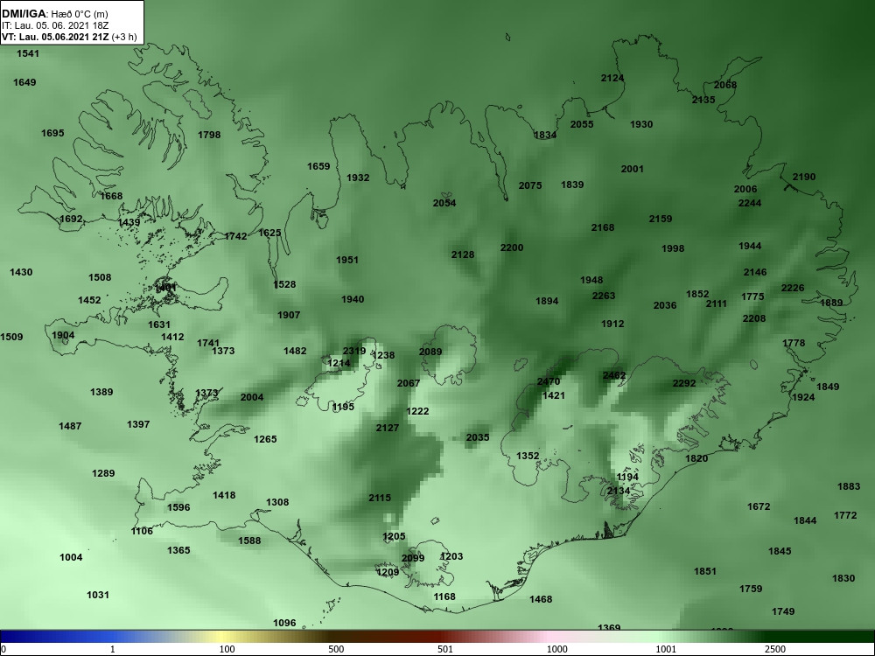Click the map value 1541

[x=28, y=53]
